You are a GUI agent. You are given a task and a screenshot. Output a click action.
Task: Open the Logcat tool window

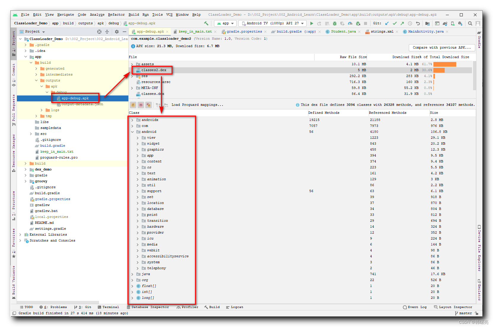coord(234,307)
